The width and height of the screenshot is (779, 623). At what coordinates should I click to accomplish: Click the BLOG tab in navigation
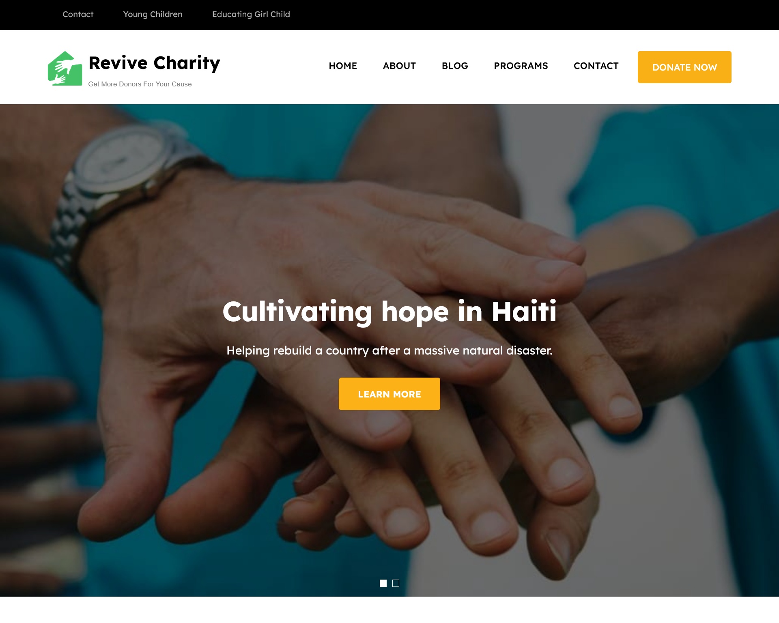point(455,65)
